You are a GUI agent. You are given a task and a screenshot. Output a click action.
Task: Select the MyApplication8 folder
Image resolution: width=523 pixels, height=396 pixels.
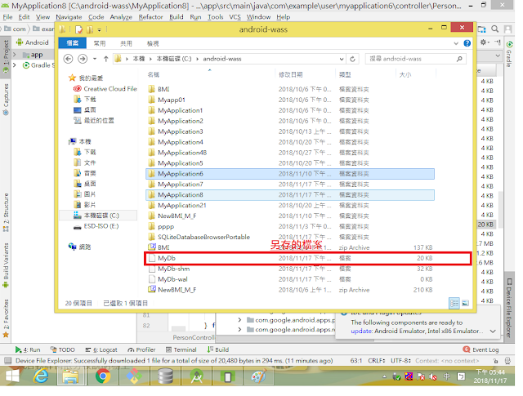coord(290,195)
